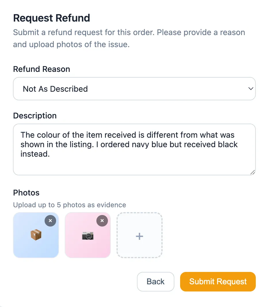Click the Photos section label
Screen dimensions: 267x307
click(x=26, y=193)
